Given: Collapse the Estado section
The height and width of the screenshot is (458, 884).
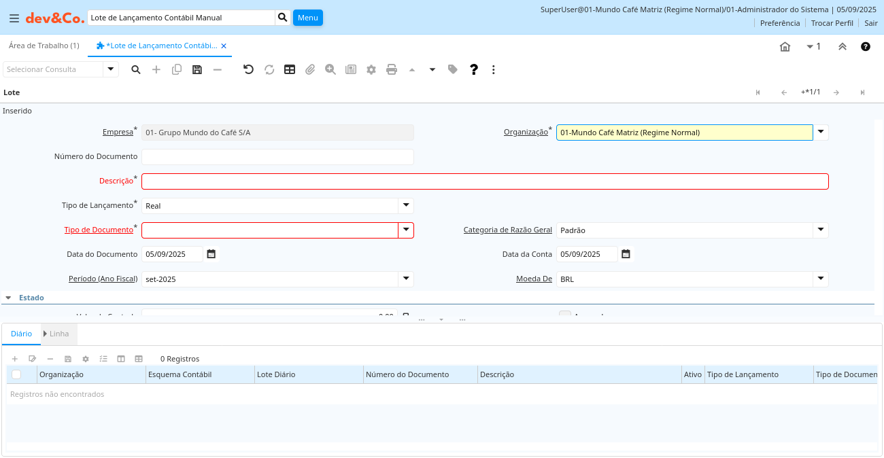Looking at the screenshot, I should pos(8,298).
